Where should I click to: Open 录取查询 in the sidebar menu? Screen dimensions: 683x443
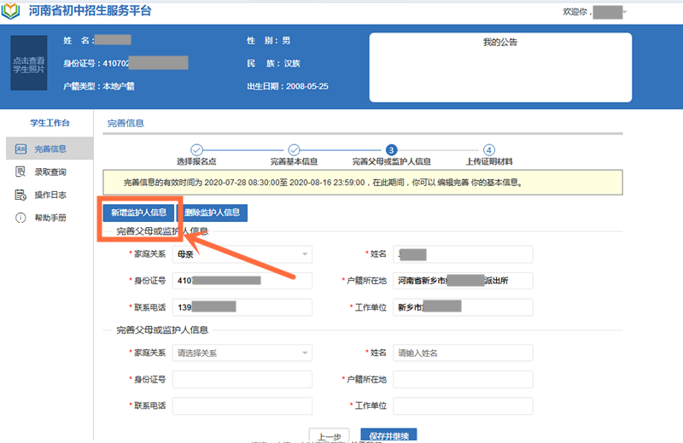coord(50,172)
